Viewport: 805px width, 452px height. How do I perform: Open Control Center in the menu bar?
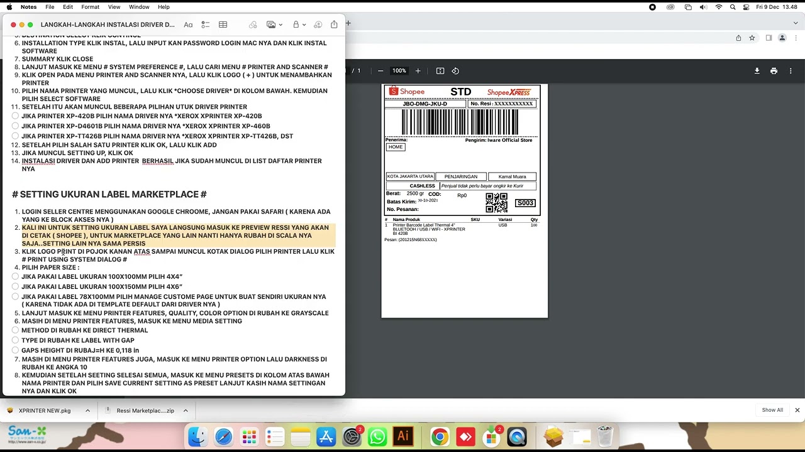(x=746, y=7)
